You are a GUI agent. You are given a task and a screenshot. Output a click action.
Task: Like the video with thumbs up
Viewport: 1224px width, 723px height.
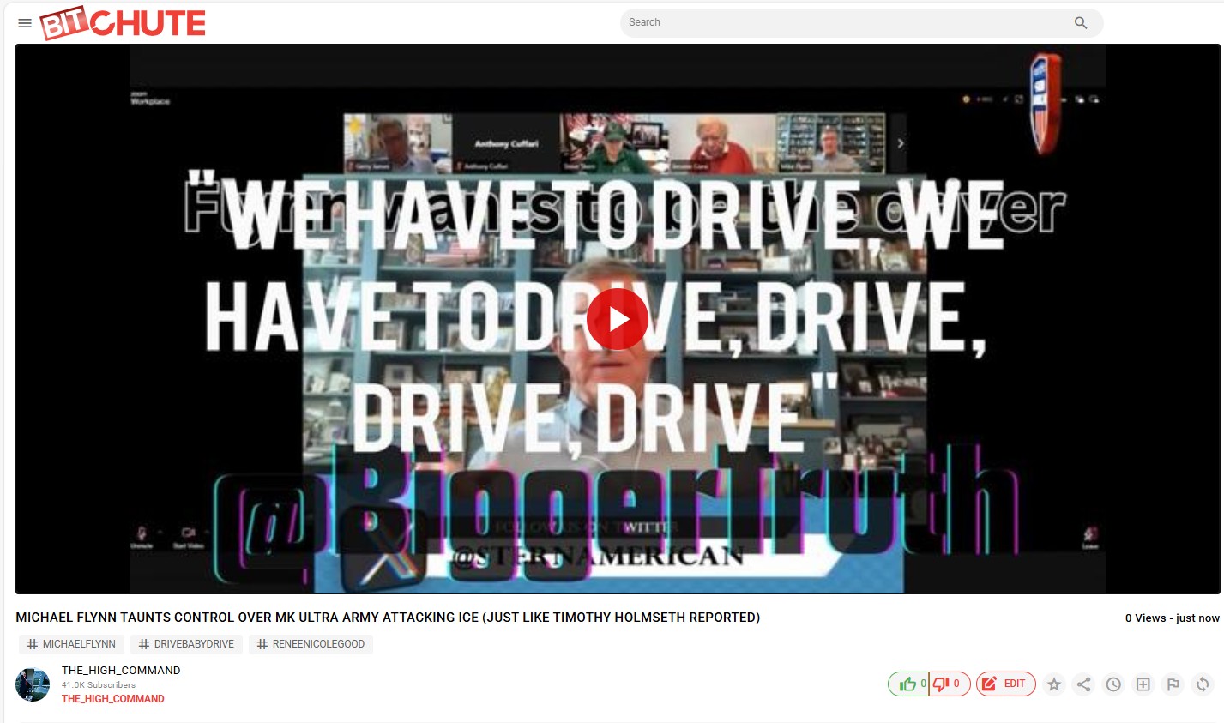(908, 684)
